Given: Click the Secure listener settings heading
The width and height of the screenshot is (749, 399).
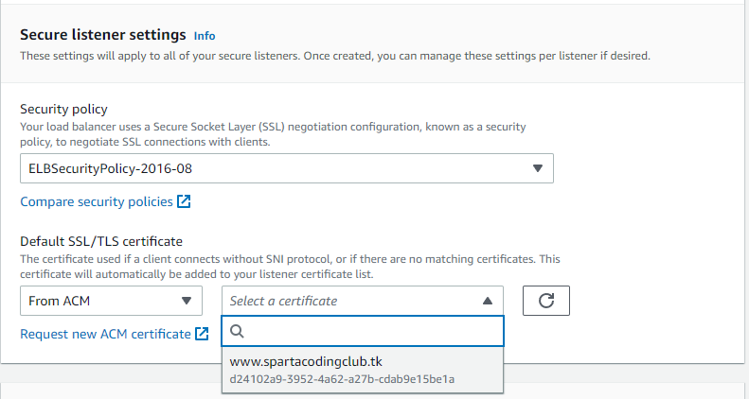Looking at the screenshot, I should (103, 35).
